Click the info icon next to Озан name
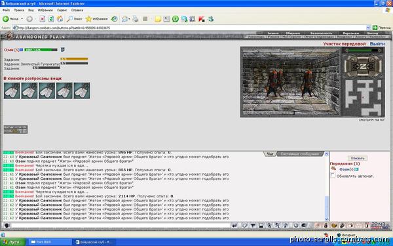Screen dimensions: 393x246 tap(357, 169)
